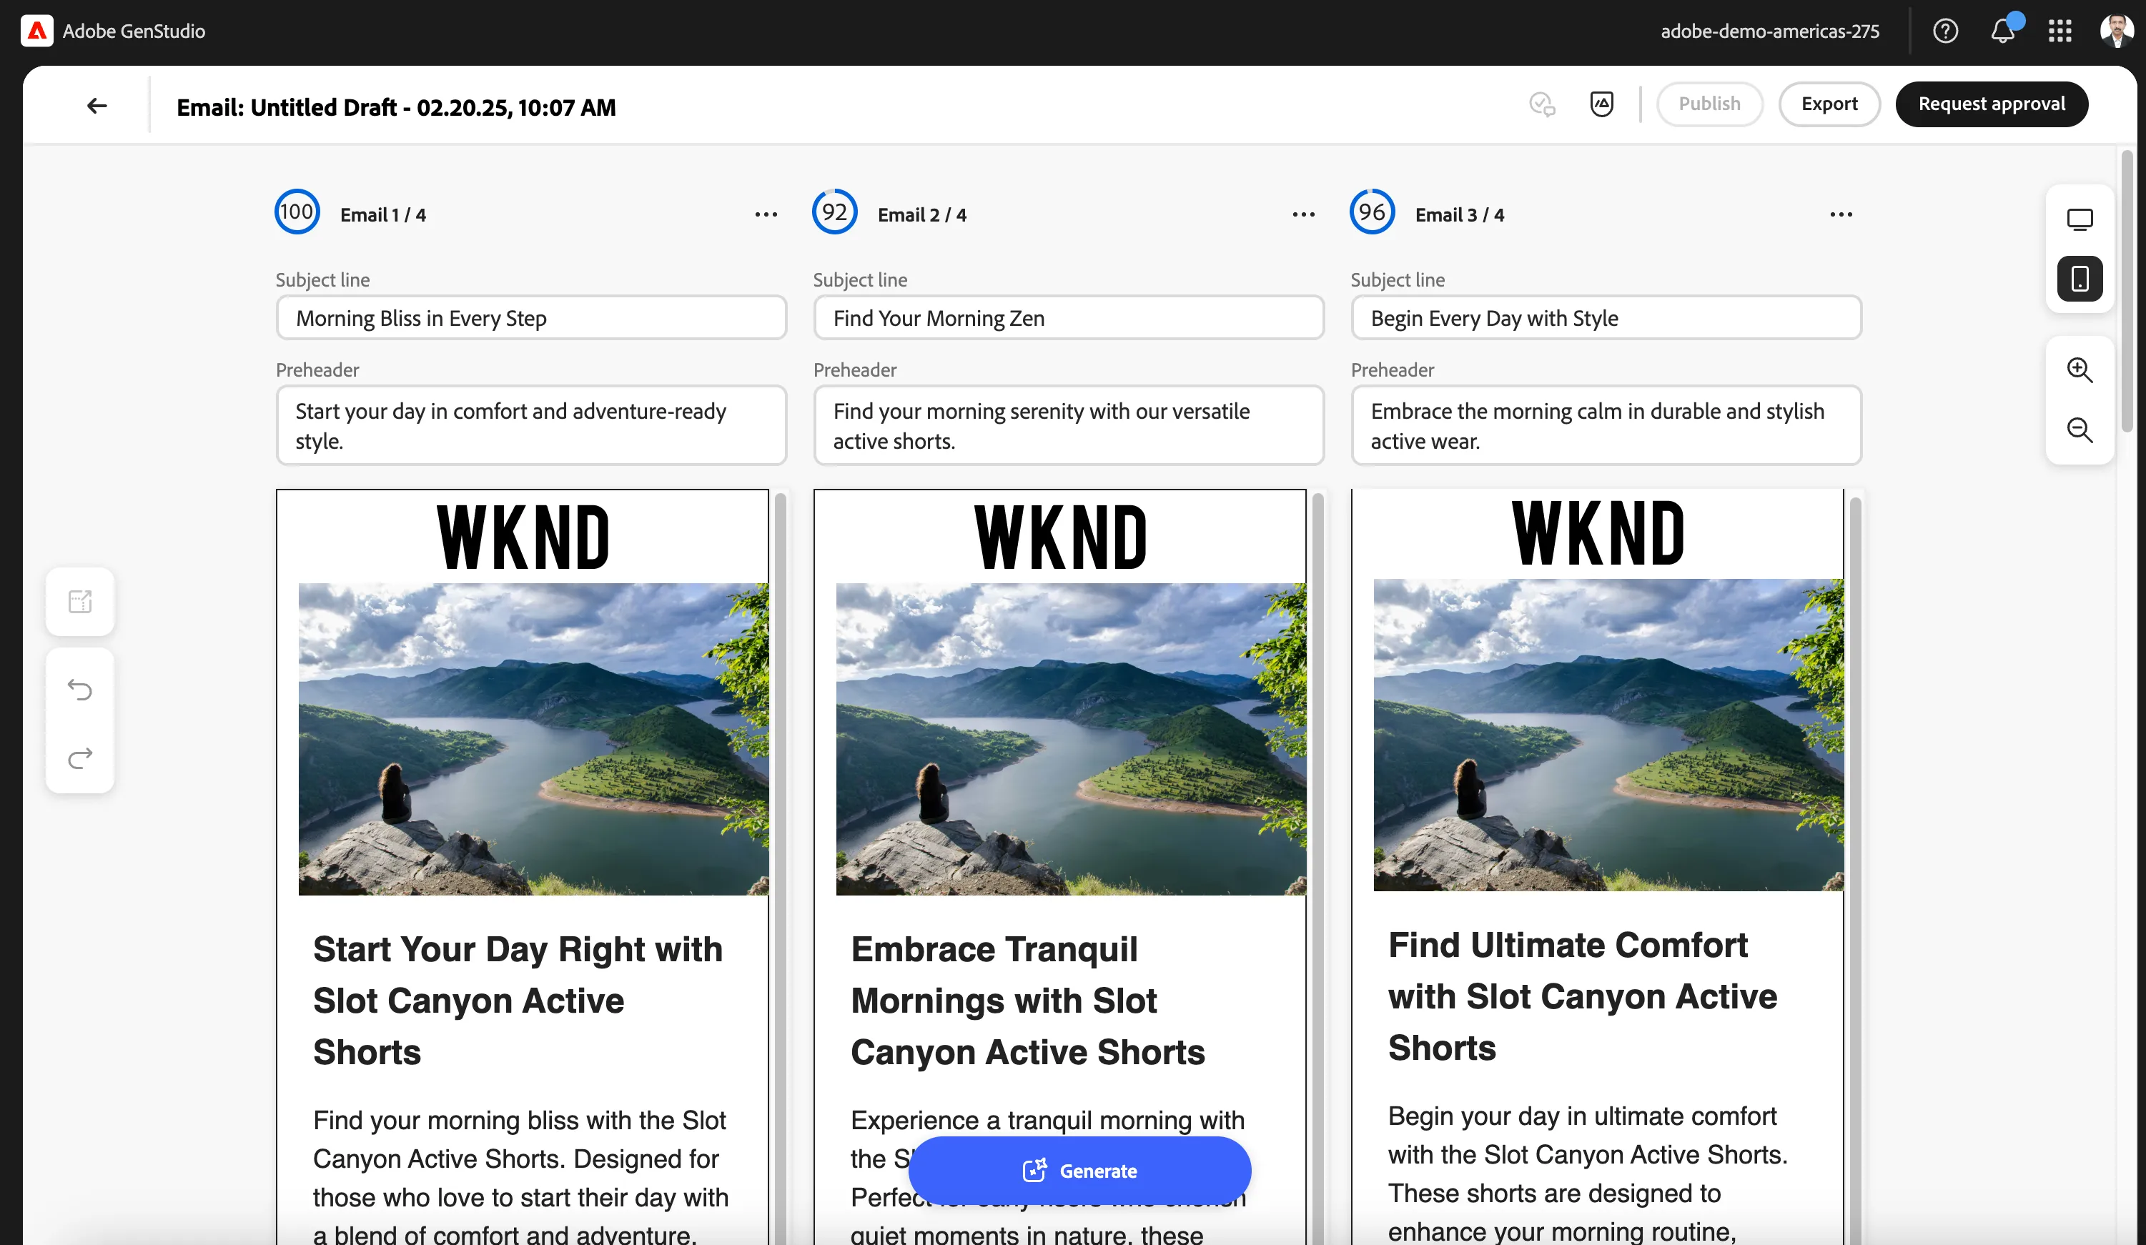Undo the last change
This screenshot has height=1245, width=2146.
[x=80, y=689]
